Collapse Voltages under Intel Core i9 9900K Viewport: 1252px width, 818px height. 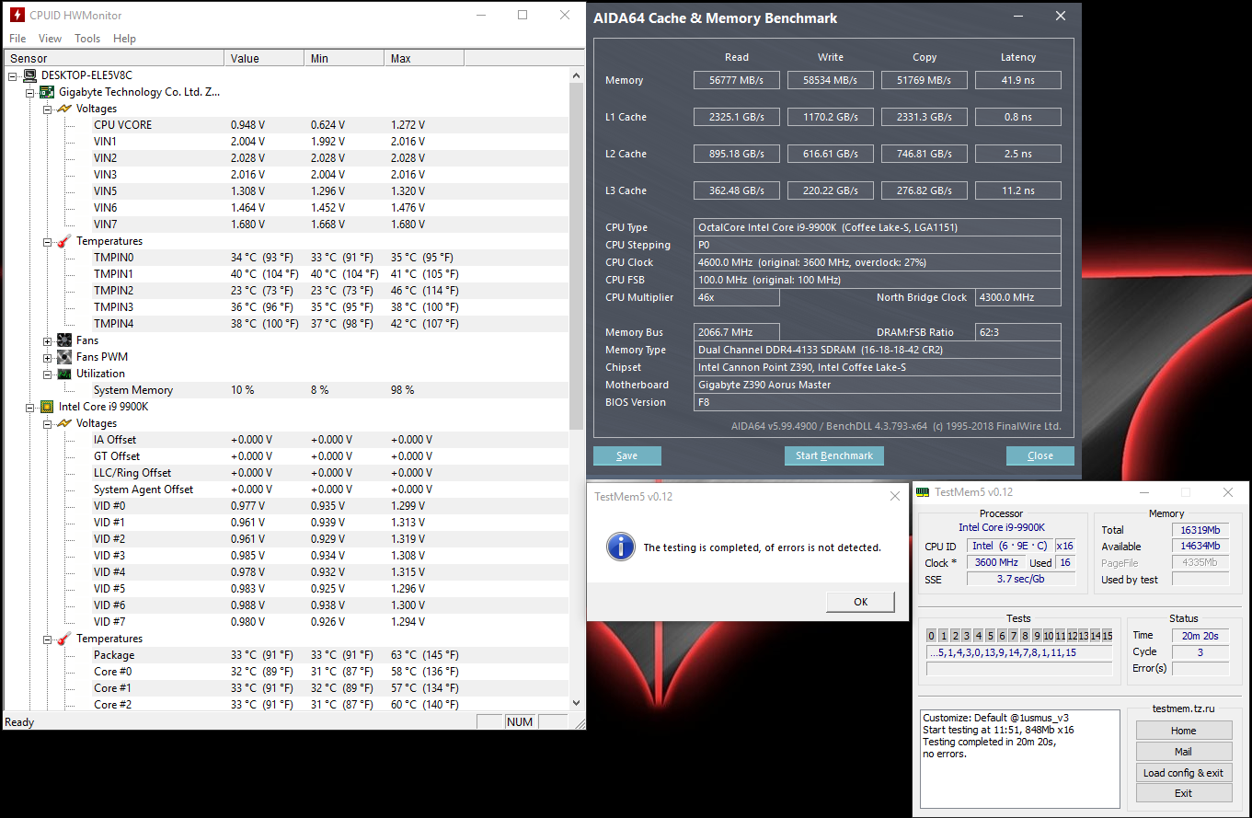click(x=48, y=423)
